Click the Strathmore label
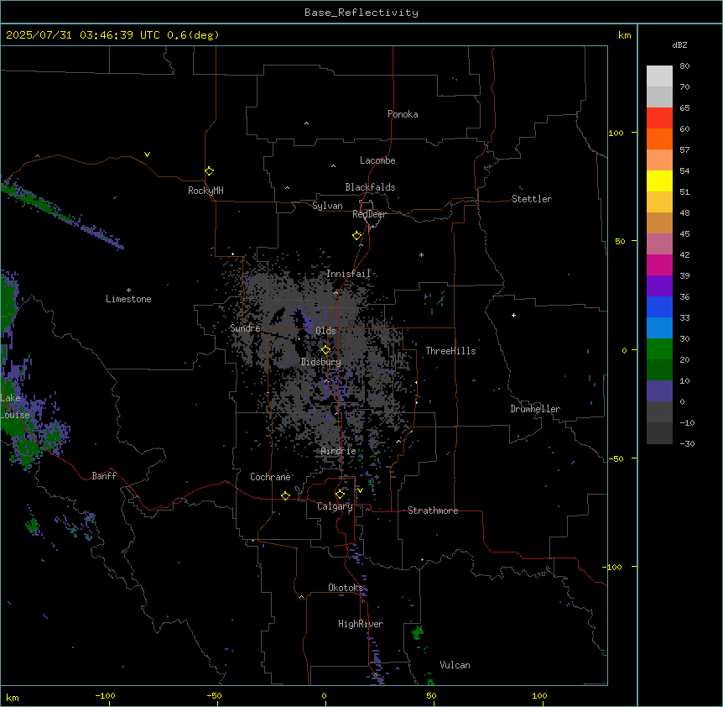Image resolution: width=723 pixels, height=707 pixels. point(433,511)
